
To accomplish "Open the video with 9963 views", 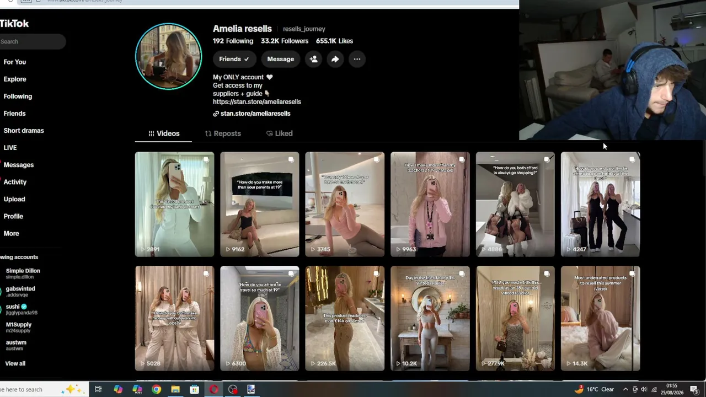I will (430, 205).
